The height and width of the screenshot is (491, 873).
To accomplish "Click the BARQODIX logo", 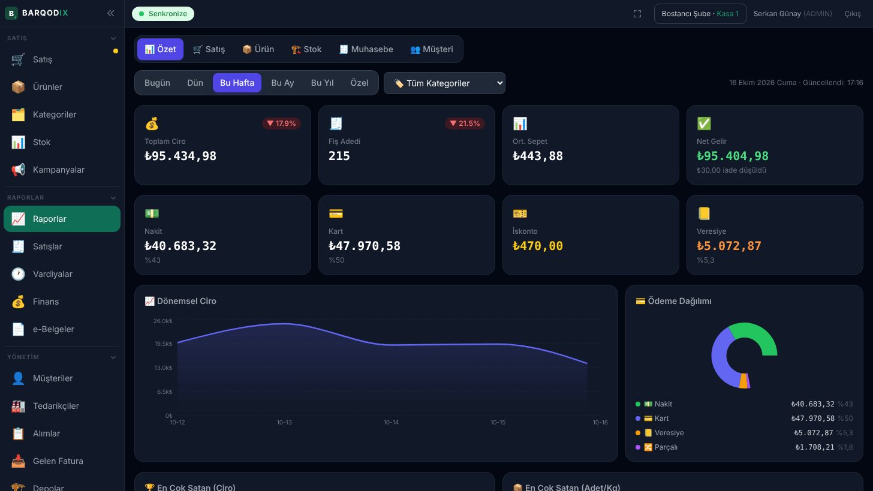I will pos(37,13).
